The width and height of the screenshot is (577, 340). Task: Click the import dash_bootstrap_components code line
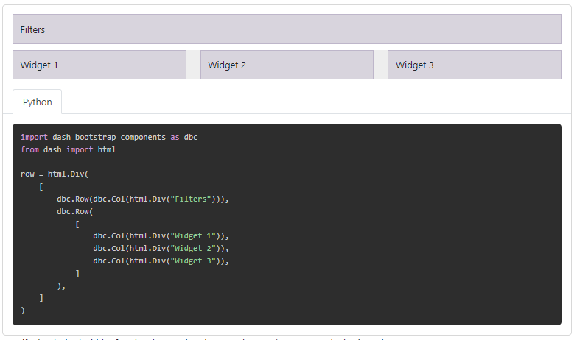[x=108, y=137]
